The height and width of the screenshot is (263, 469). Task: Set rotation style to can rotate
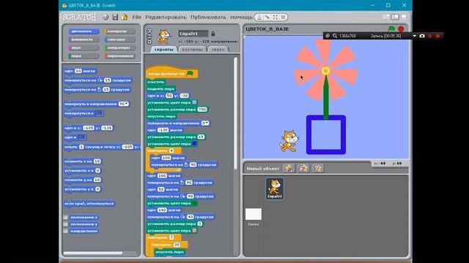pos(149,31)
